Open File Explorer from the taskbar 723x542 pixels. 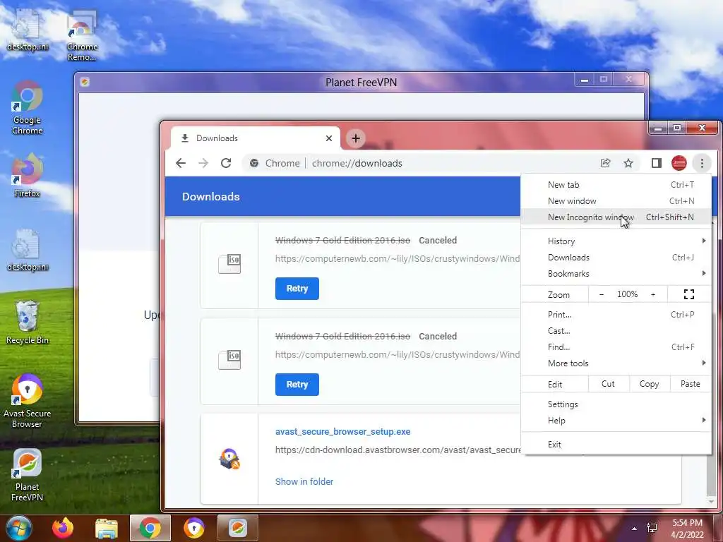tap(107, 528)
